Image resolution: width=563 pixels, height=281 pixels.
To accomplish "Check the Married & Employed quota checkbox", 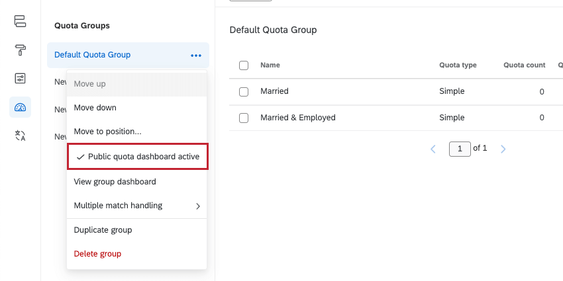I will (x=244, y=118).
